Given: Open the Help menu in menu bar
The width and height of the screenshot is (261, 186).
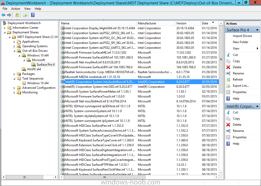Looking at the screenshot, I should click(38, 9).
